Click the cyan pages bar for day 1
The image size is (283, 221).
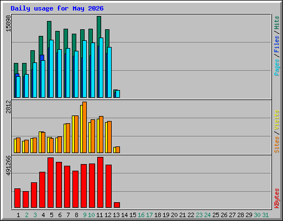[18, 87]
